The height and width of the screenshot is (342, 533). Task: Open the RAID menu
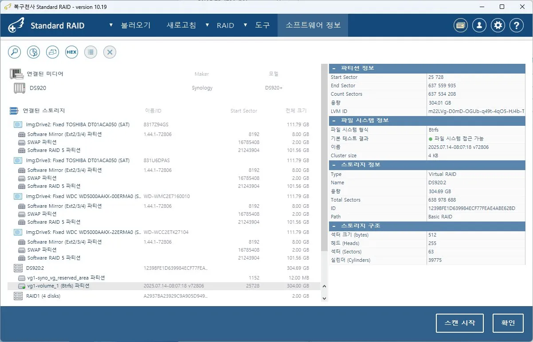(x=225, y=25)
